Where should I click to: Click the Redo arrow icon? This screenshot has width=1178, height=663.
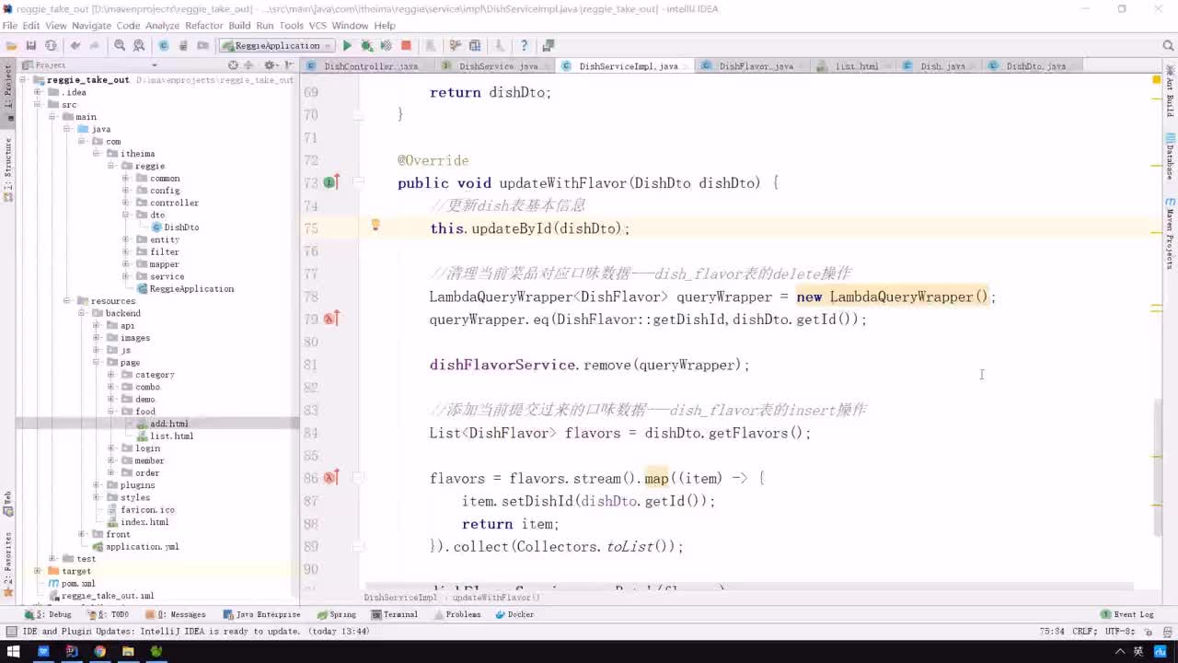(x=95, y=45)
